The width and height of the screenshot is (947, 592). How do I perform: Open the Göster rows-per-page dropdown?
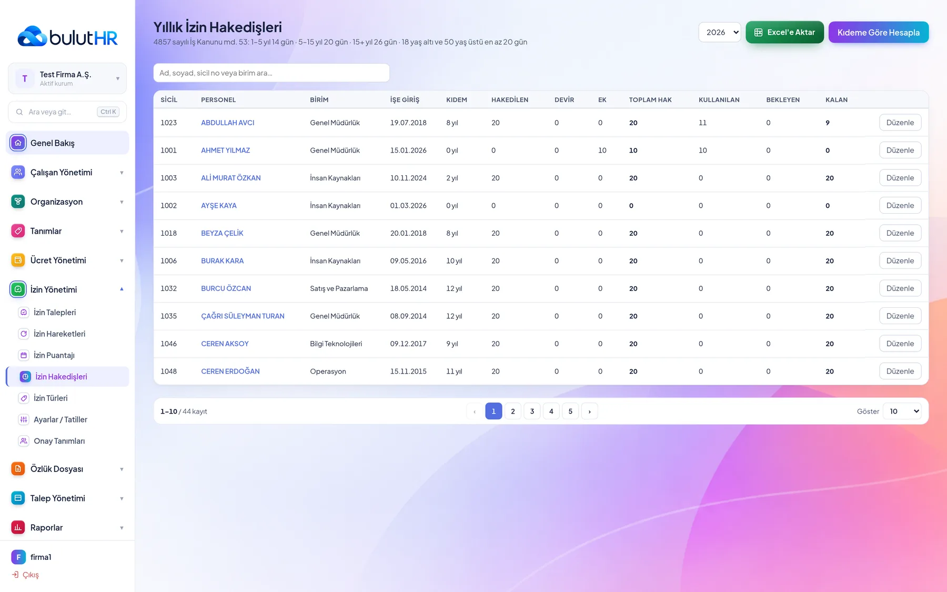point(902,411)
